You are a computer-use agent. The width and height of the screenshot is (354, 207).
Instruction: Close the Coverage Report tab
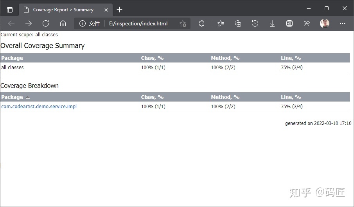[106, 10]
